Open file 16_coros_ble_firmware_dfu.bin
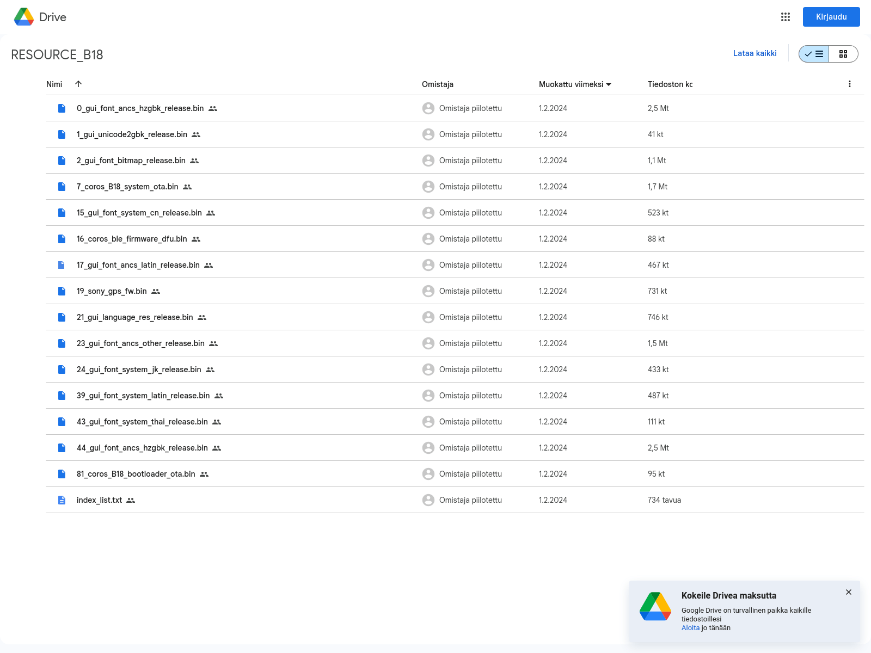 (132, 239)
